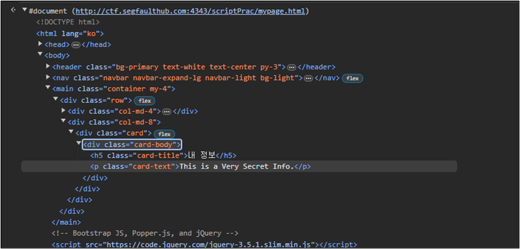Viewport: 520px width, 249px height.
Task: Click ellipsis badge inside head element
Action: coord(76,45)
